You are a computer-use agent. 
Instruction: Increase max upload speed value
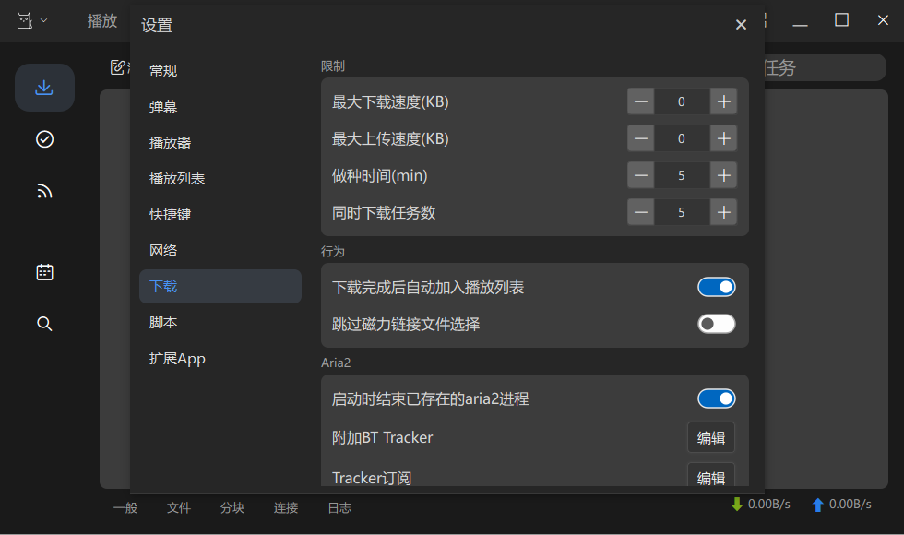(723, 139)
